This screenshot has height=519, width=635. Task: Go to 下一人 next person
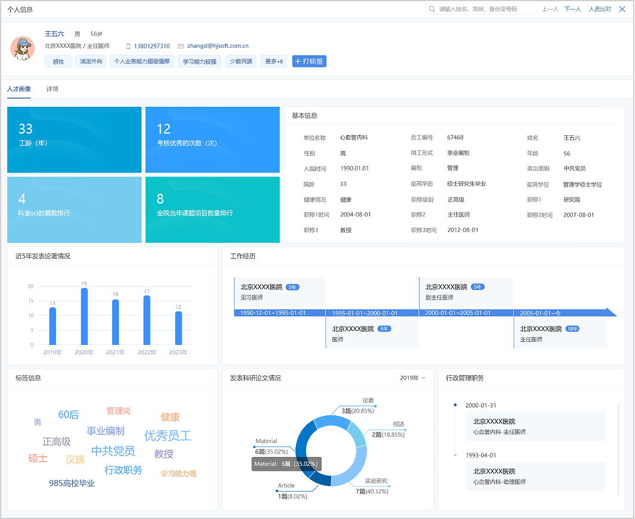(573, 9)
